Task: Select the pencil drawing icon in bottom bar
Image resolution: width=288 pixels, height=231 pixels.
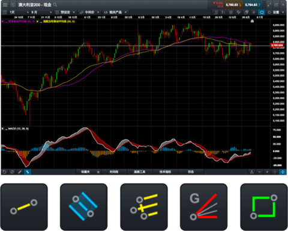Action: (20, 172)
